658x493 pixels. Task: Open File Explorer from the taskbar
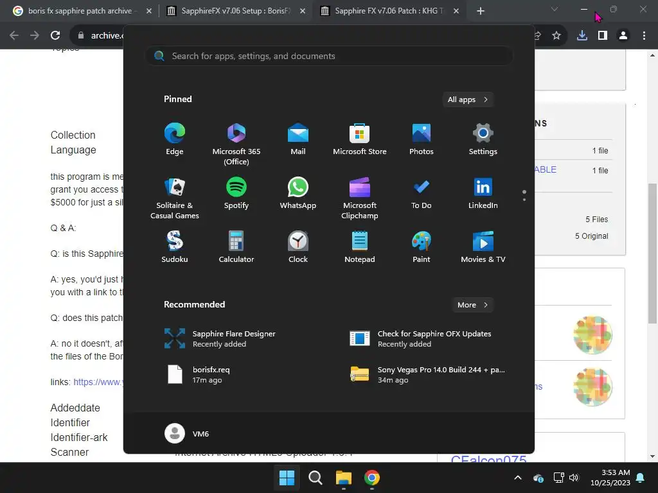[x=343, y=478]
